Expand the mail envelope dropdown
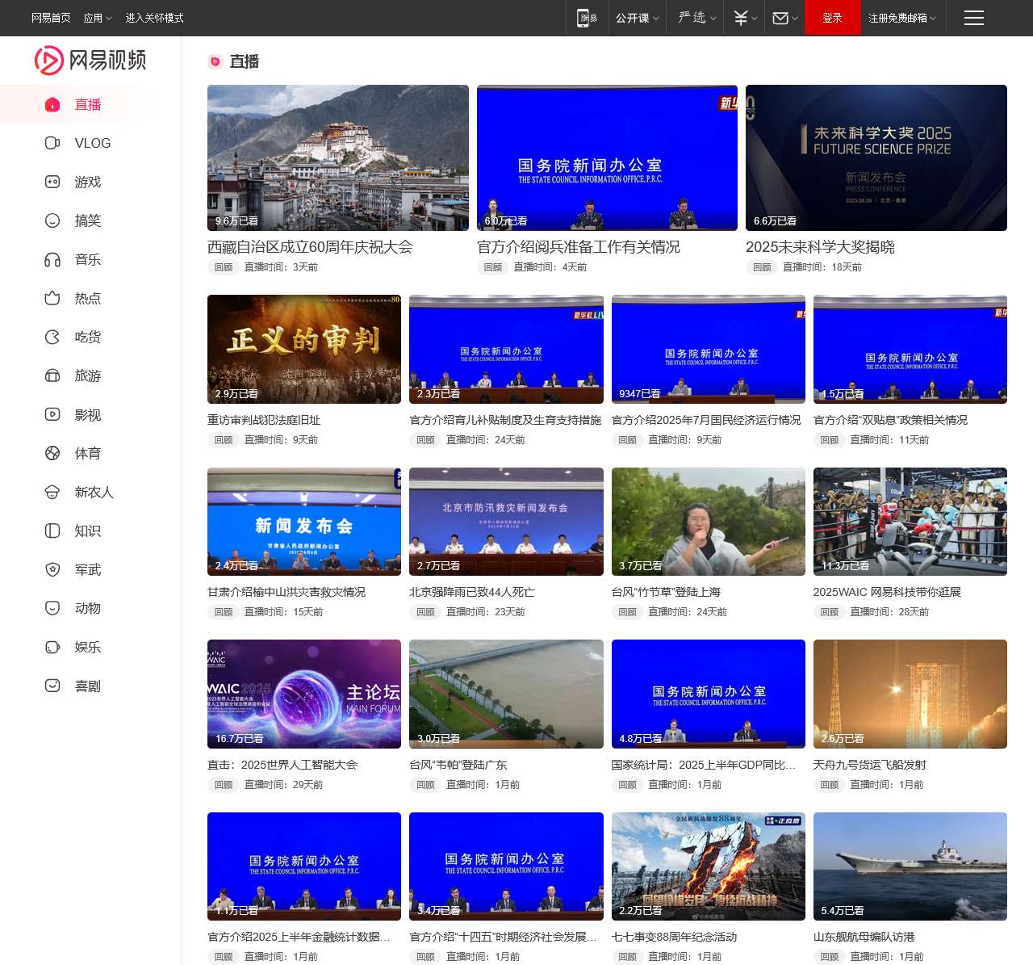1033x965 pixels. [784, 18]
